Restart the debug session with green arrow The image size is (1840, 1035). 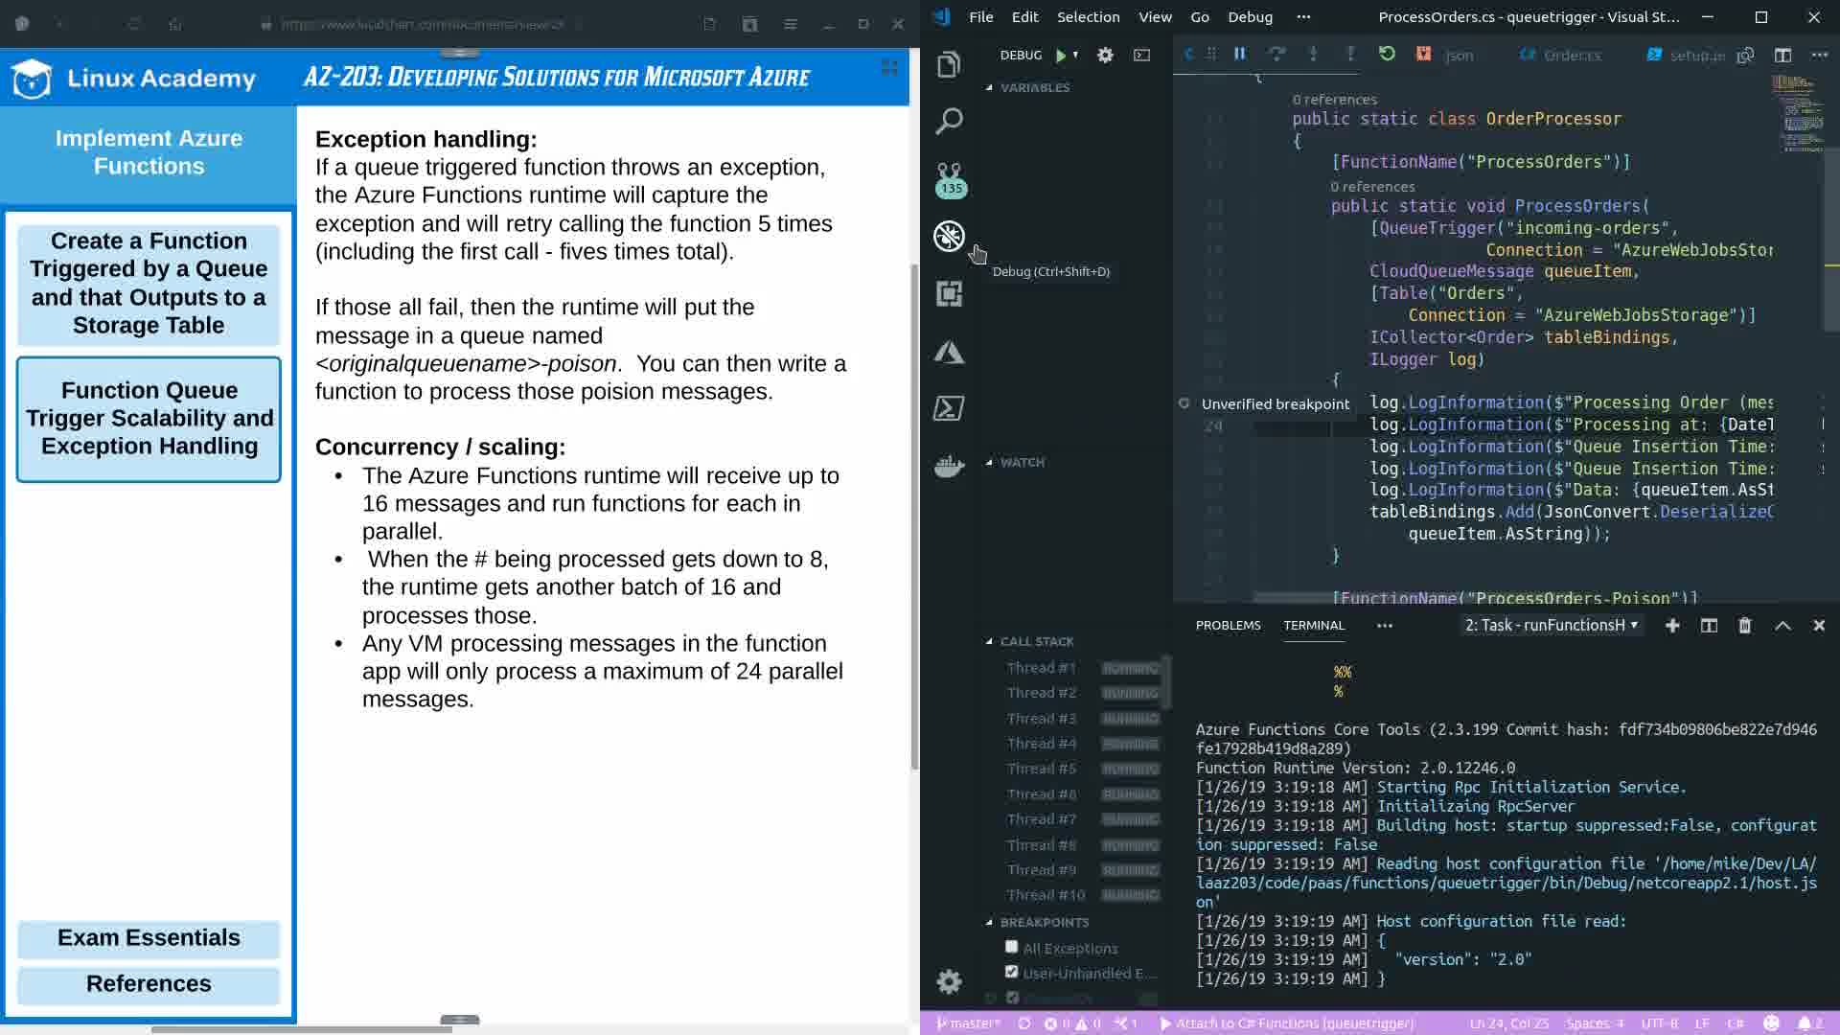pyautogui.click(x=1387, y=55)
